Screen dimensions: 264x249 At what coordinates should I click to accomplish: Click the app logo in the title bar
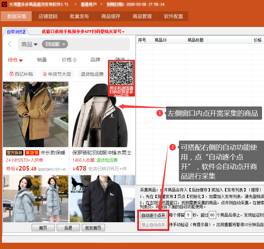click(x=4, y=4)
